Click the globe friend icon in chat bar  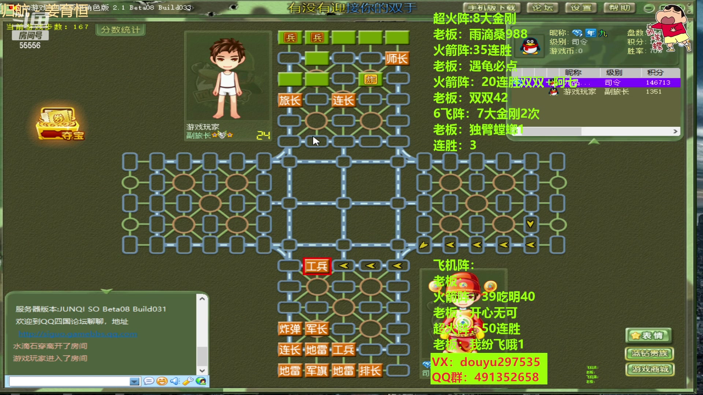click(201, 381)
